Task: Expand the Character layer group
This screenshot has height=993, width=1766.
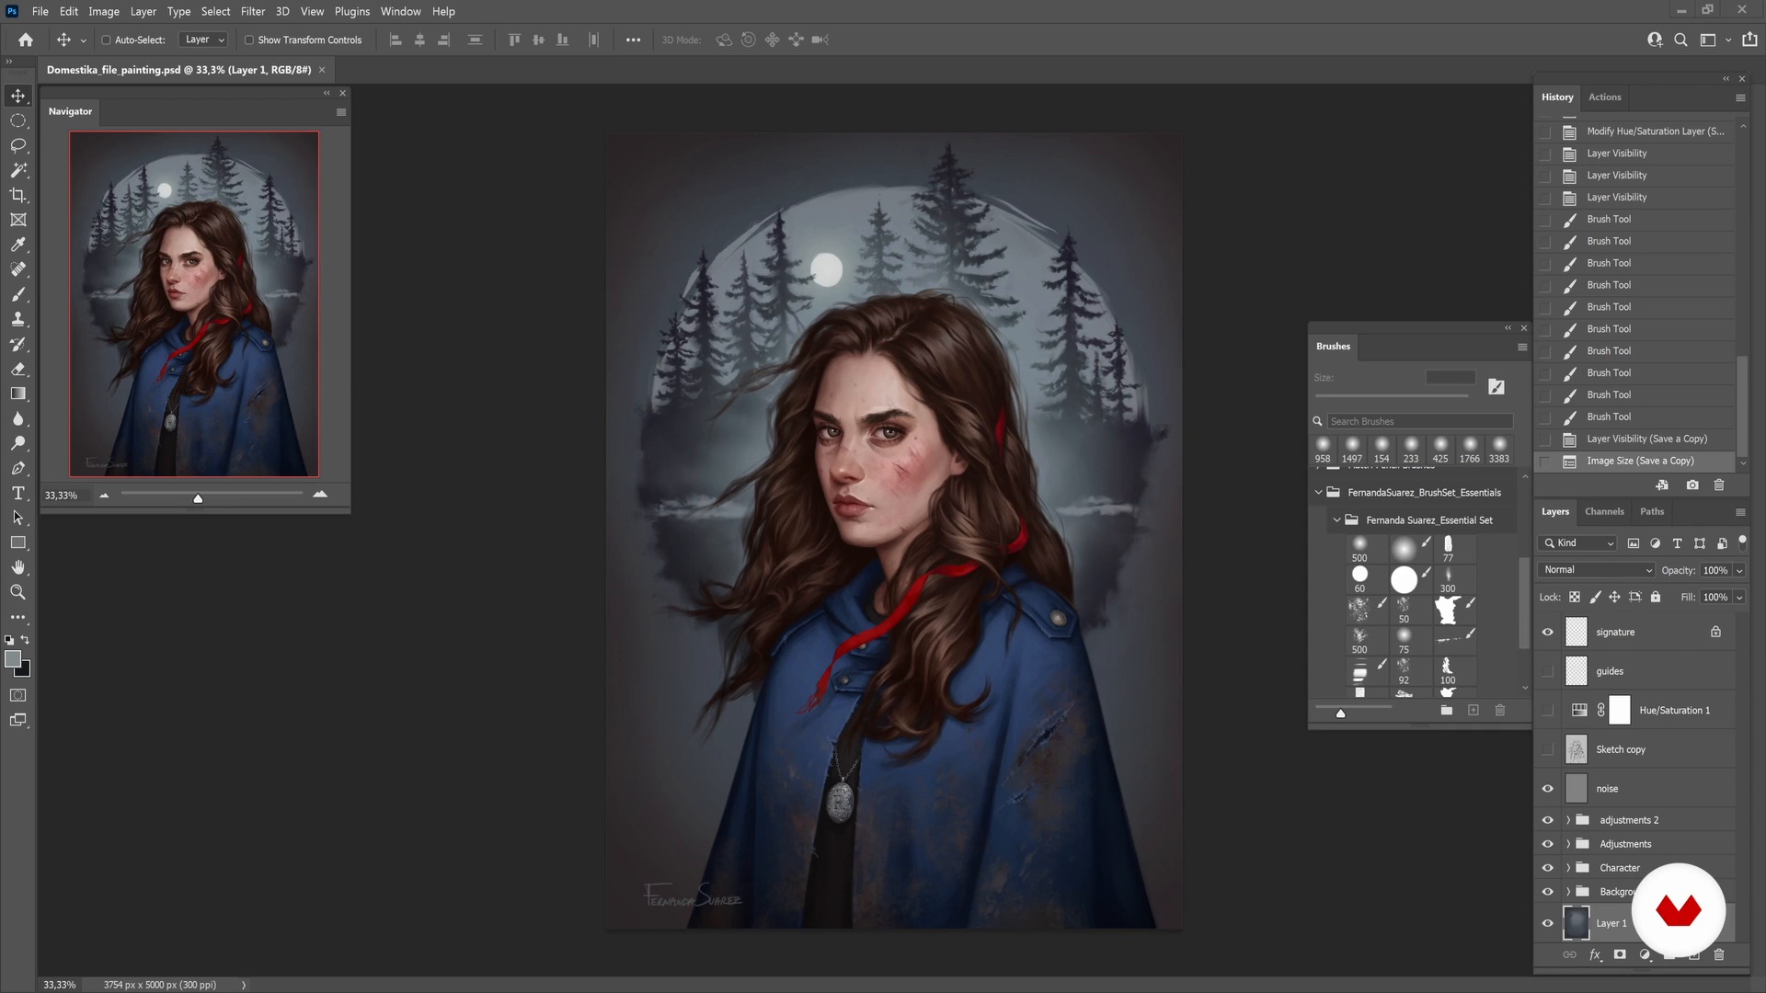Action: click(1568, 868)
